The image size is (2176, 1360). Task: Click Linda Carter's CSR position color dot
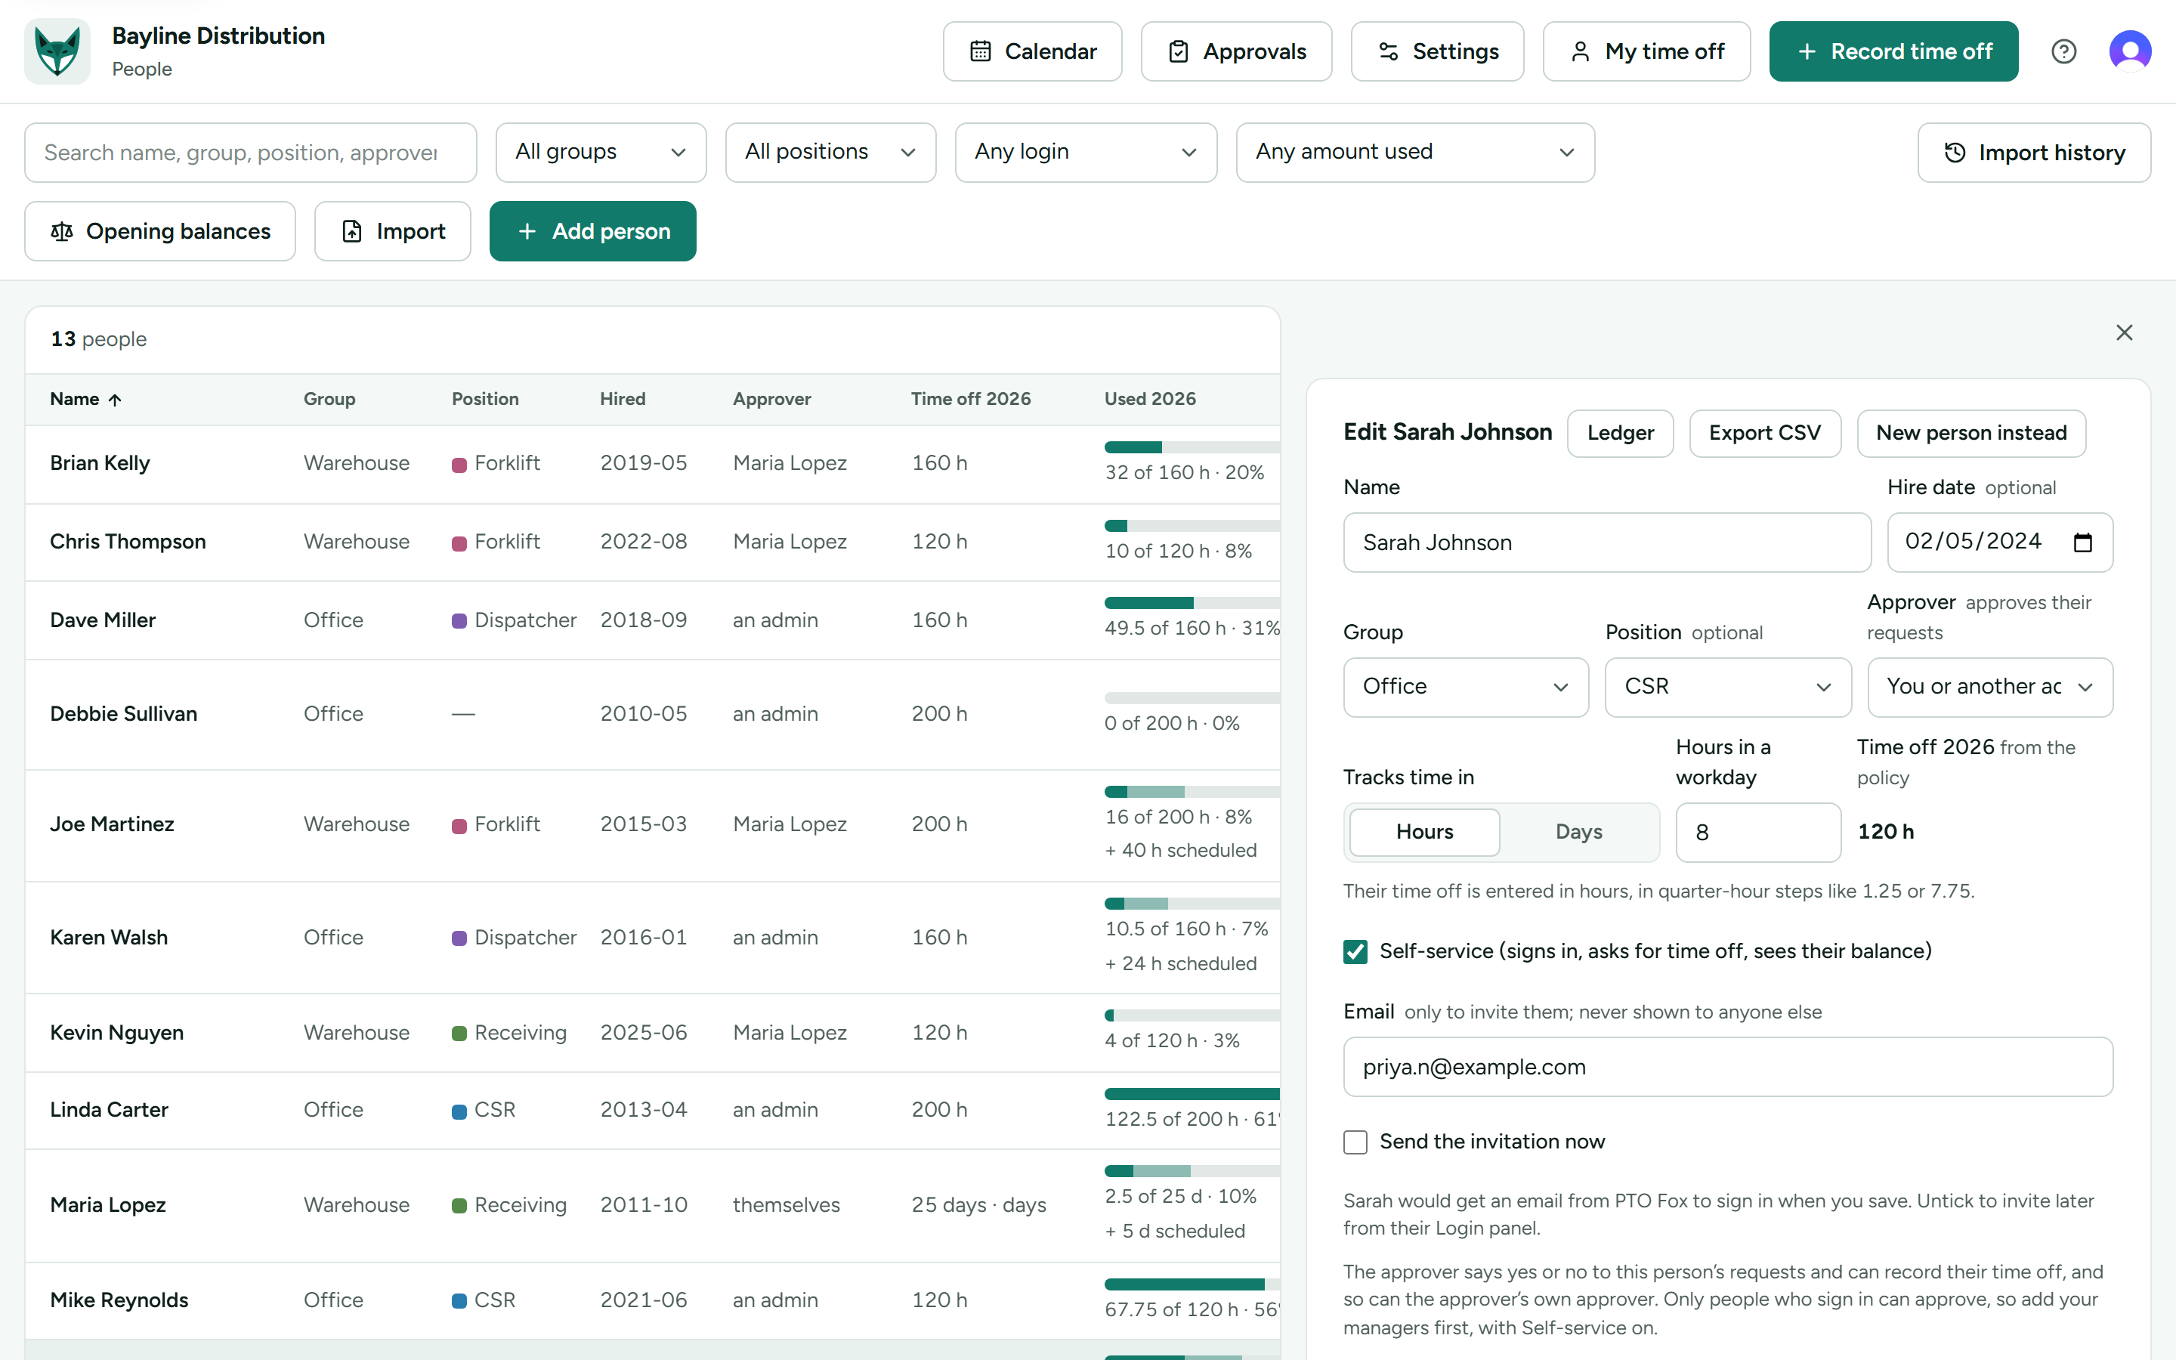[459, 1111]
